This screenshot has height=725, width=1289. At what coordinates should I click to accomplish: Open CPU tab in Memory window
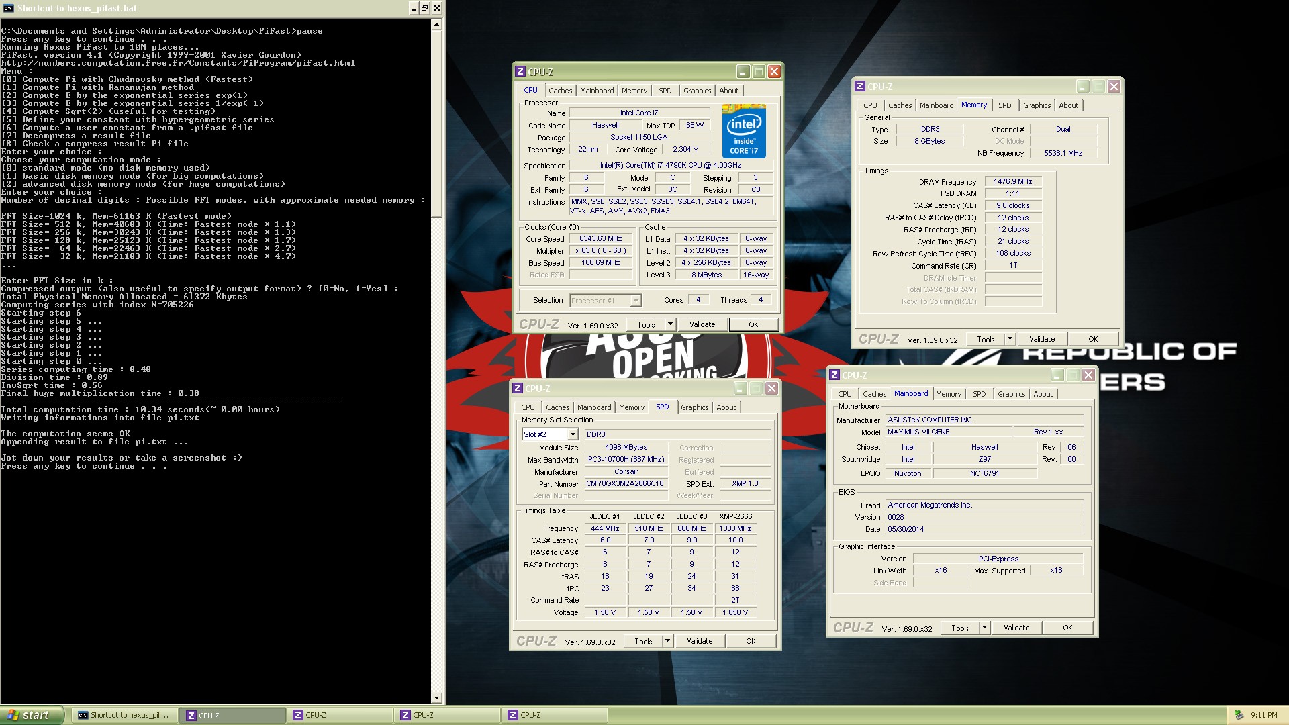pyautogui.click(x=870, y=105)
